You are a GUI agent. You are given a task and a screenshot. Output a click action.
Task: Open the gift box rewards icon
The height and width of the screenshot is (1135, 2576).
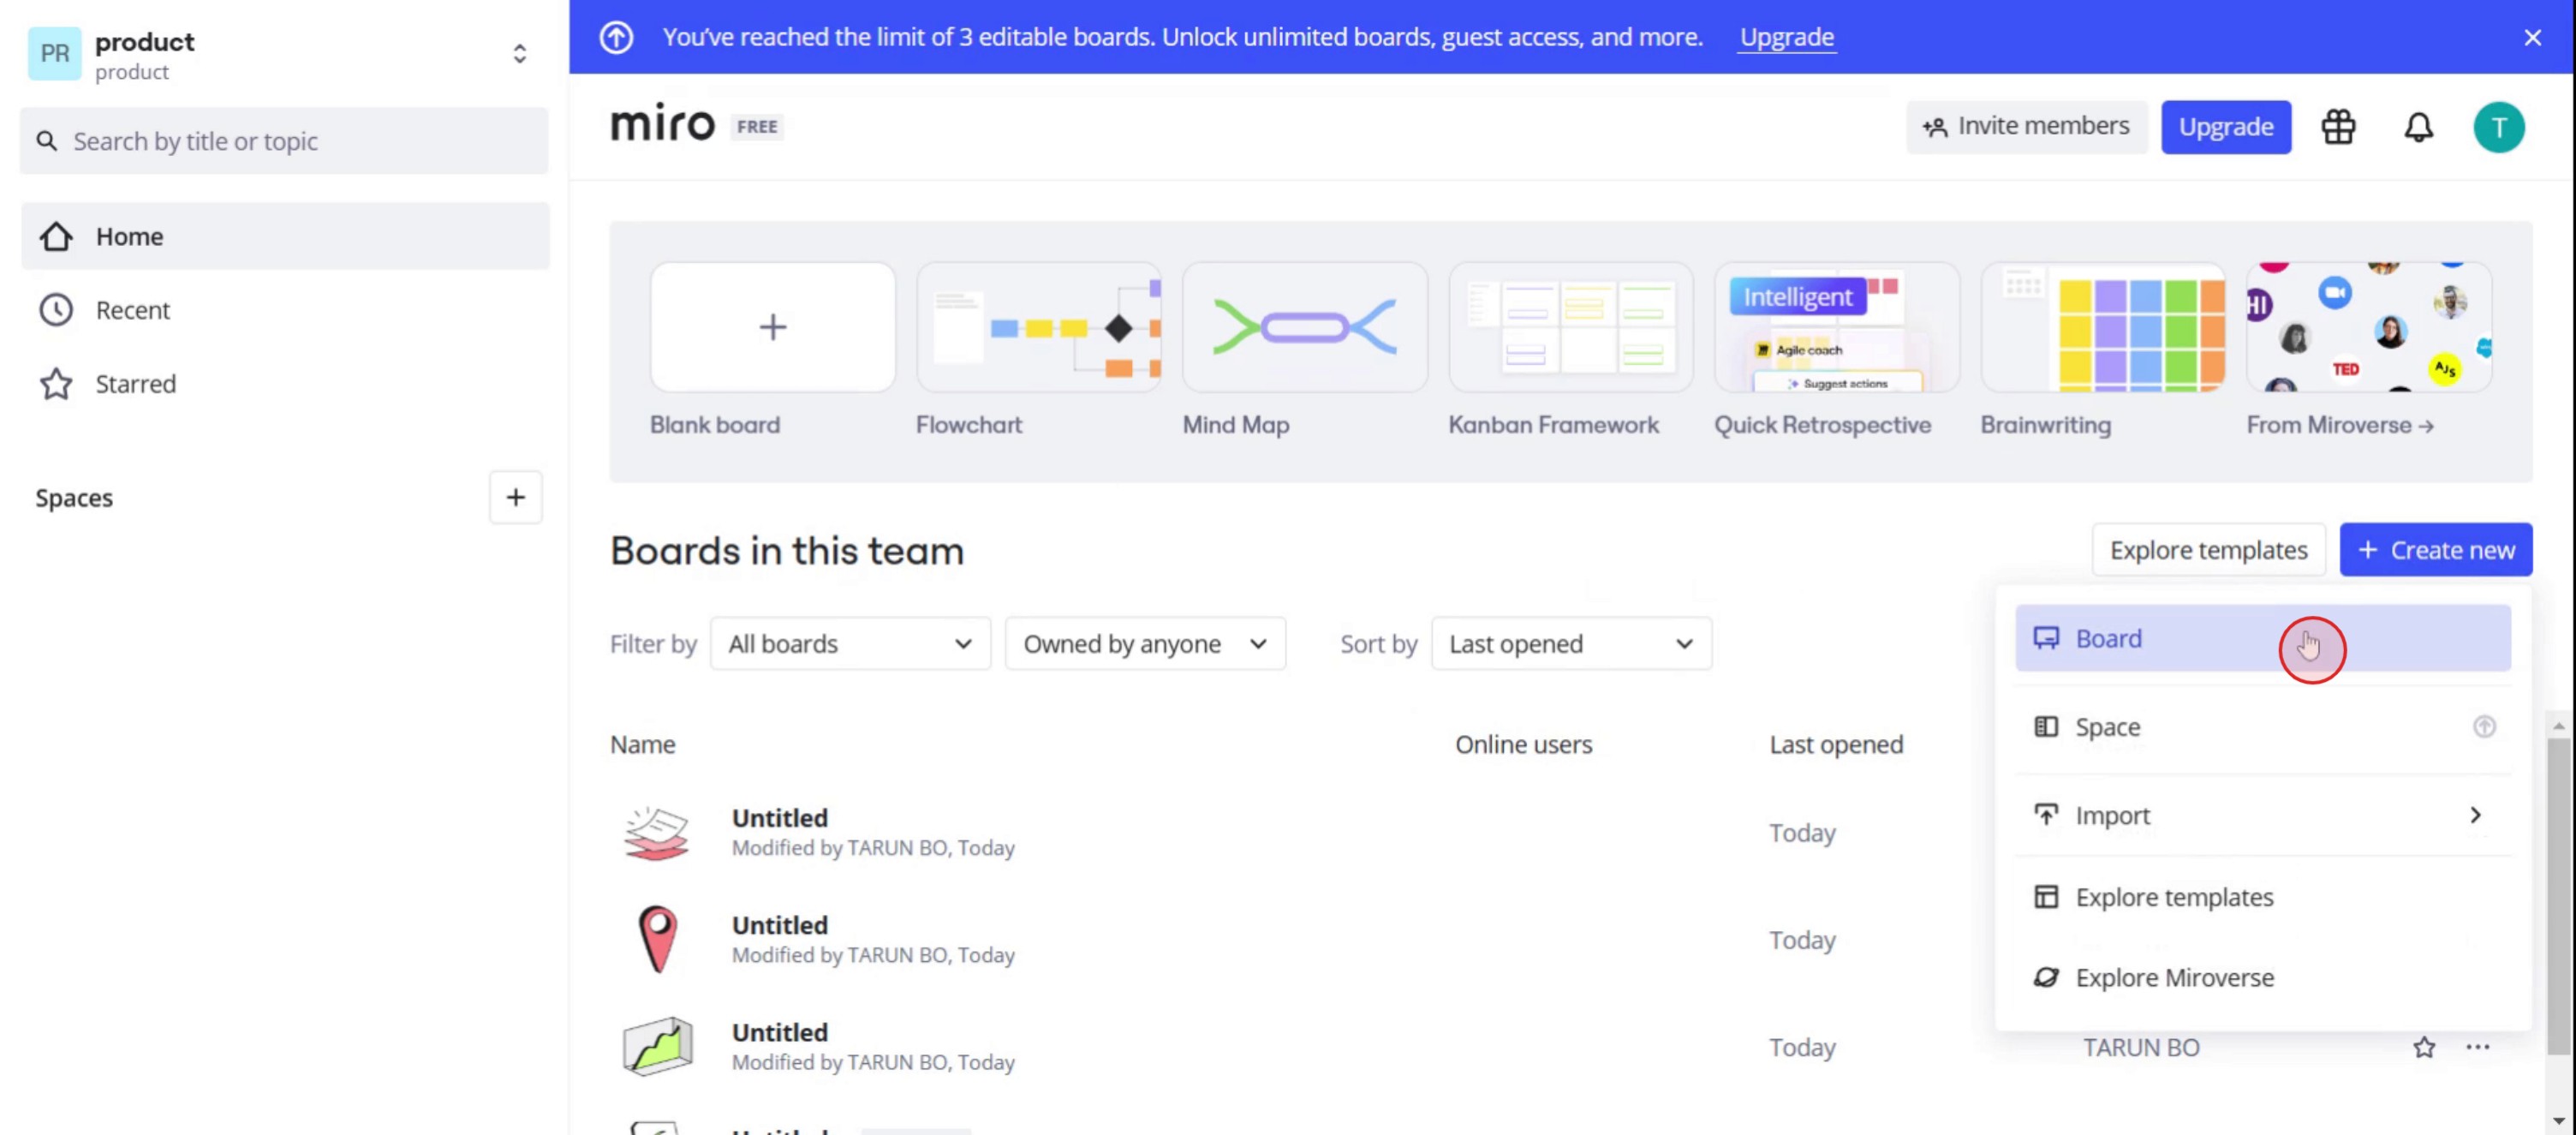click(x=2338, y=127)
